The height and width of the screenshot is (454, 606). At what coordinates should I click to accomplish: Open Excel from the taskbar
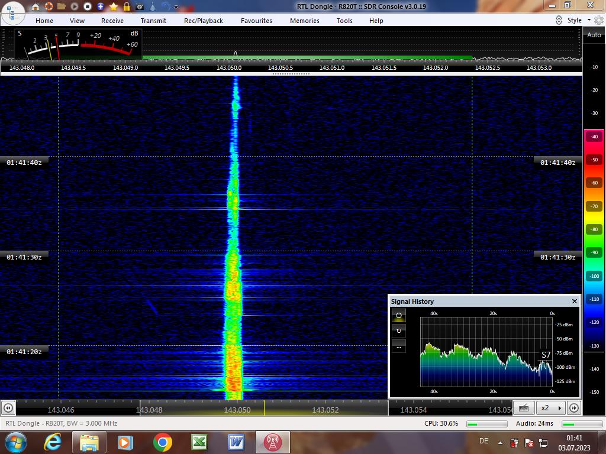coord(199,442)
